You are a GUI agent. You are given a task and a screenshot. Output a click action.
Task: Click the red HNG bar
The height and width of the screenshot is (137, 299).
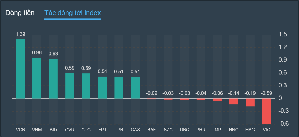234,101
